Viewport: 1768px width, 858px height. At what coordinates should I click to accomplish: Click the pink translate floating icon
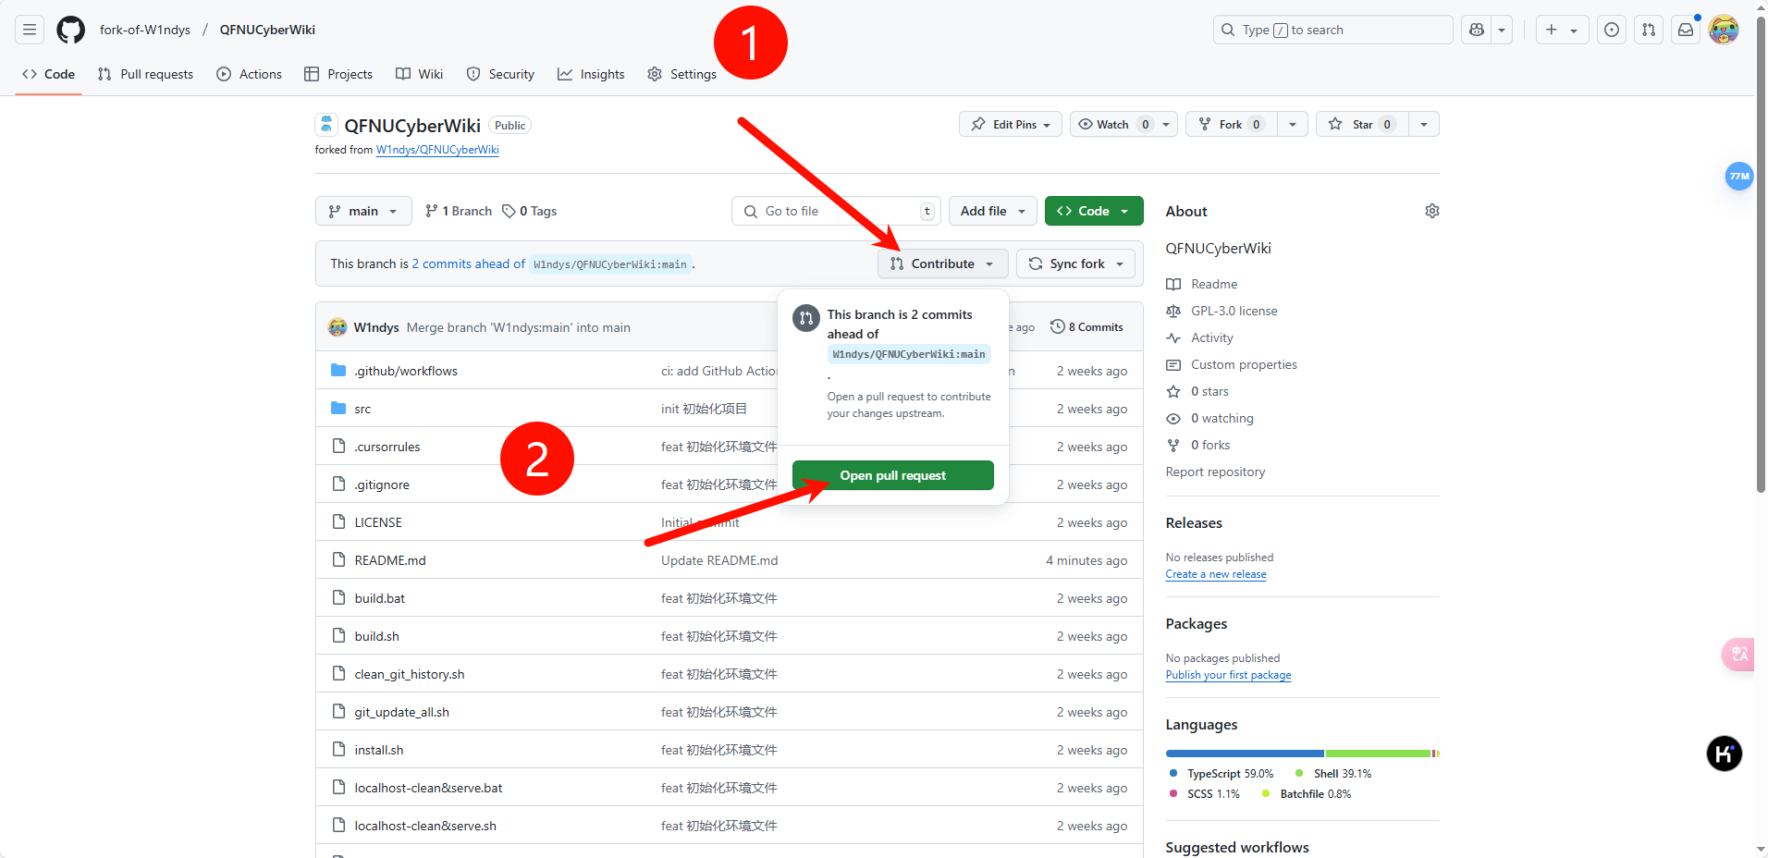click(1738, 654)
